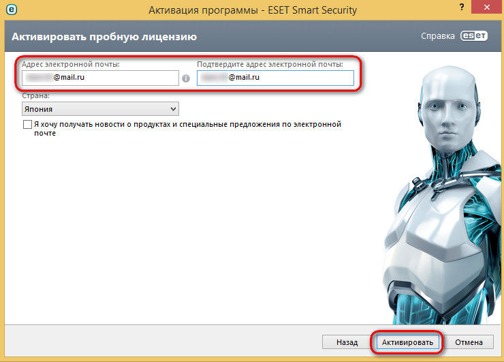The height and width of the screenshot is (362, 504).
Task: Focus the "Адрес электронной почты" input field
Action: (99, 78)
